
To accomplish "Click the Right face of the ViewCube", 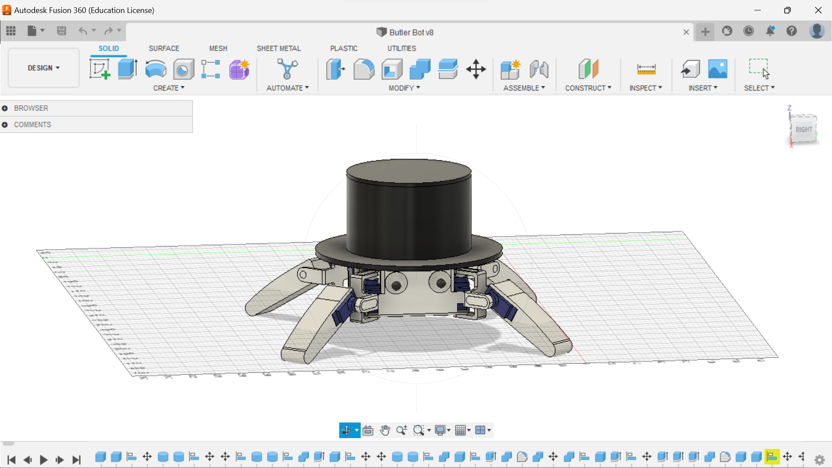I will tap(804, 129).
